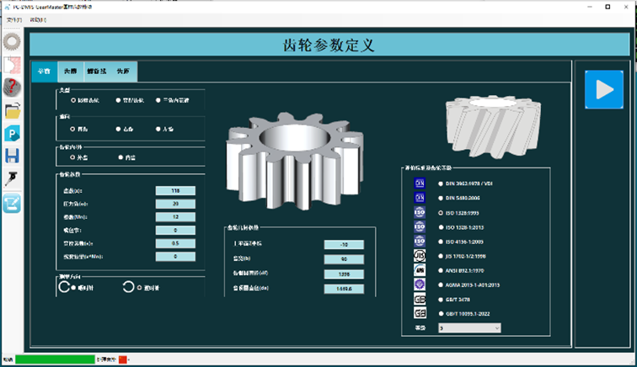This screenshot has height=367, width=637.
Task: Switch to the second tab next to the active one
Action: click(71, 72)
